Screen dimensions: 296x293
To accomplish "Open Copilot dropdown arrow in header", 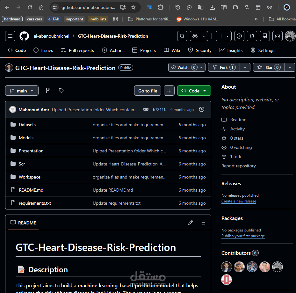I will 204,36.
